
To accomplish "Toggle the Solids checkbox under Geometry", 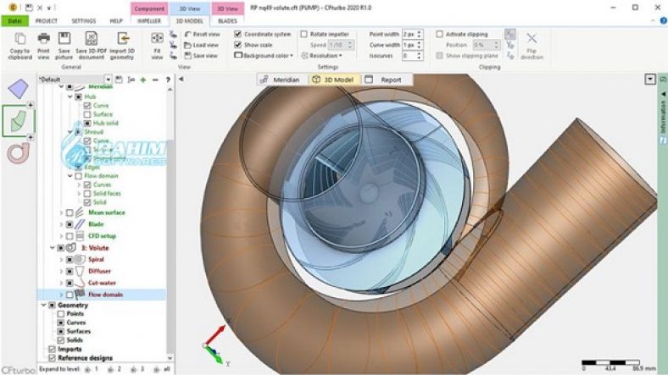I will point(60,340).
